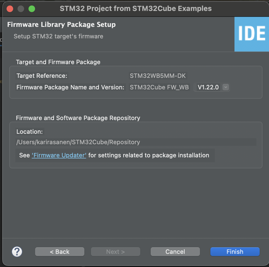The width and height of the screenshot is (269, 267).
Task: Open the 'Firmware Updater' settings link
Action: 59,155
